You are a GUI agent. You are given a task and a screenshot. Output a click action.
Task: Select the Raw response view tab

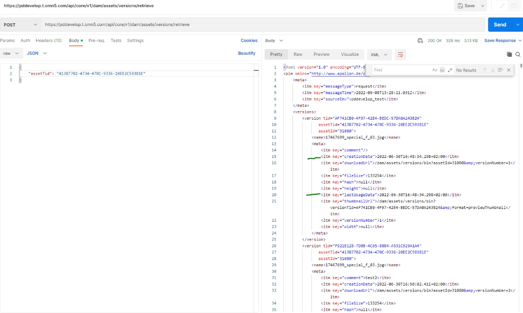[298, 54]
